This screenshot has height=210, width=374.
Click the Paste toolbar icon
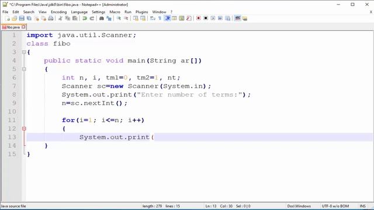pyautogui.click(x=75, y=18)
